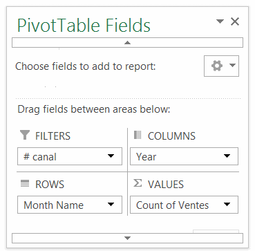Open the Year field dropdown arrow

pyautogui.click(x=227, y=156)
